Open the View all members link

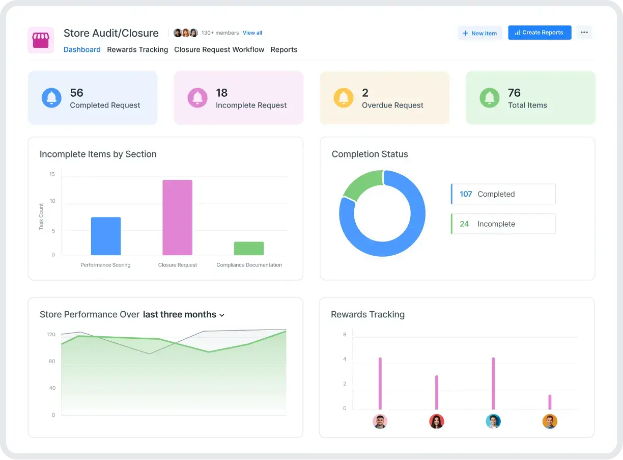tap(252, 33)
